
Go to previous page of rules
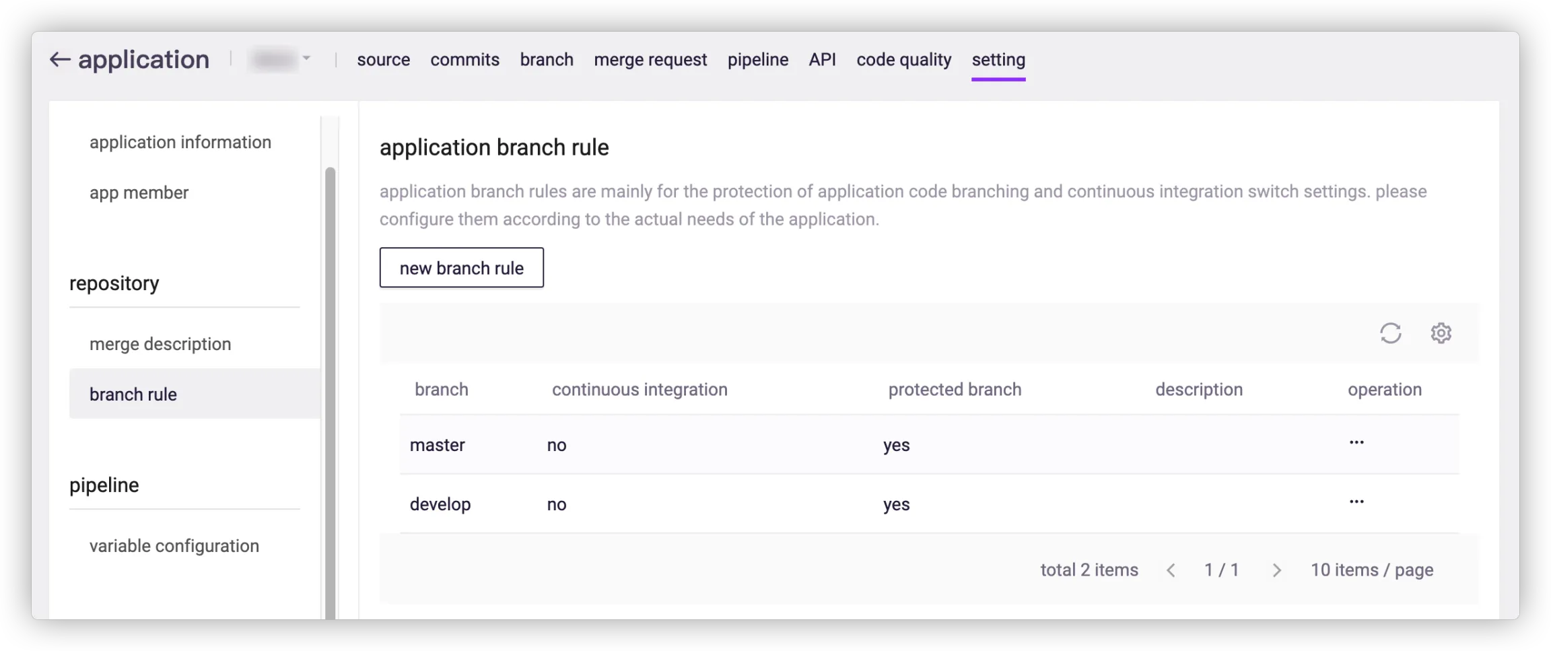pos(1171,571)
